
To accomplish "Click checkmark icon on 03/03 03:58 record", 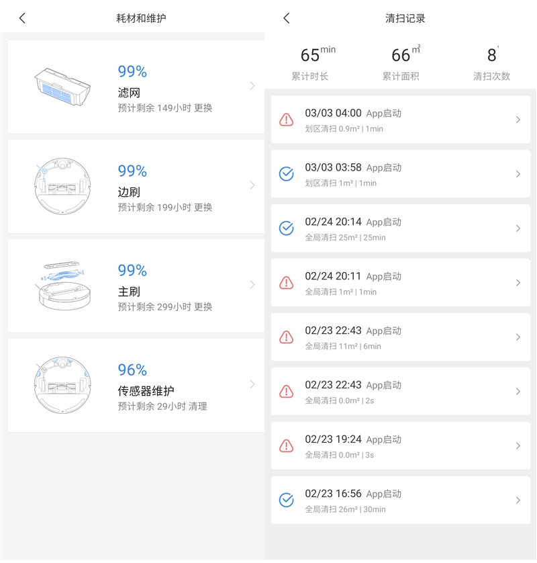I will 287,174.
